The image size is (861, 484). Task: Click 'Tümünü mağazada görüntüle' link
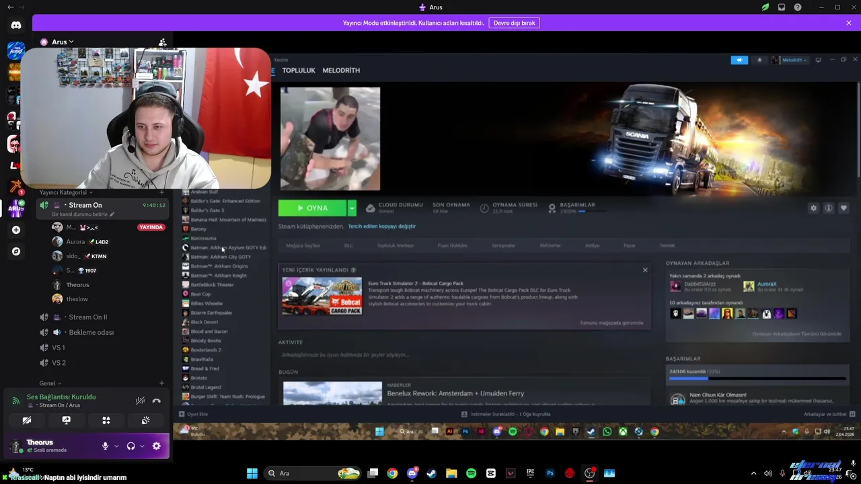tap(611, 323)
